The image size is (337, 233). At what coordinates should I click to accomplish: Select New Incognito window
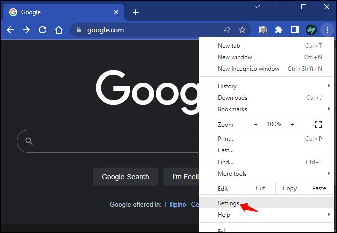248,69
